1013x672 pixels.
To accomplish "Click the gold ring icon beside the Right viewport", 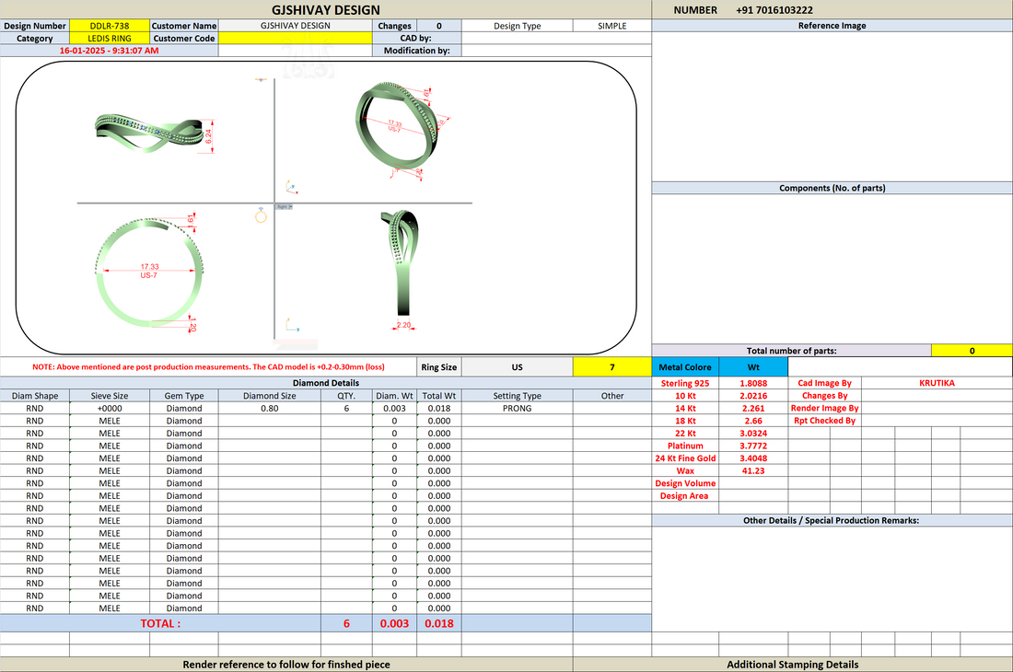I will click(x=261, y=215).
